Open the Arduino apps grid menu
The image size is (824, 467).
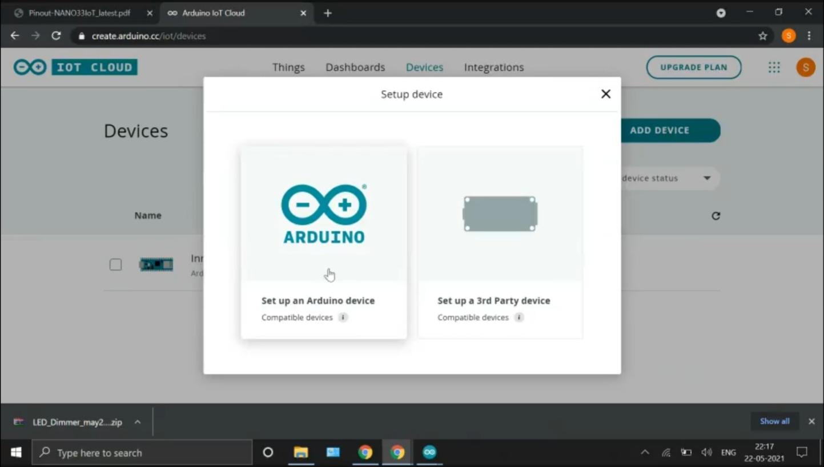[x=774, y=67]
